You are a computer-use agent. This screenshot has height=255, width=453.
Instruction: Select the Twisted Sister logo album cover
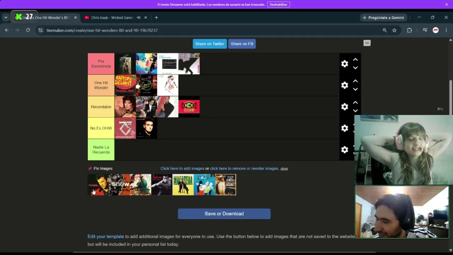[x=125, y=128]
